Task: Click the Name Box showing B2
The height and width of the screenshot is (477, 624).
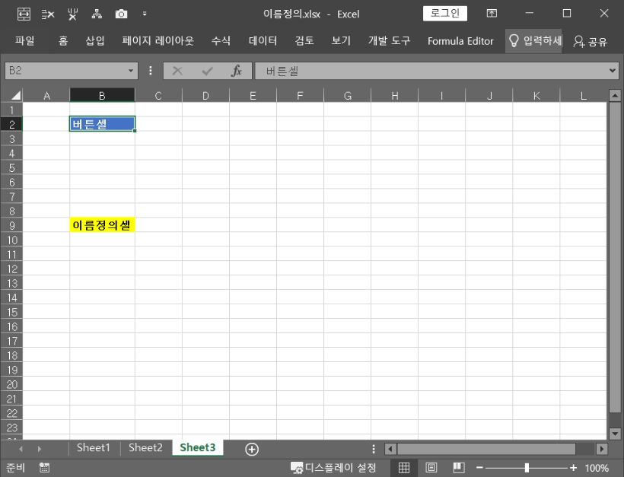Action: (x=65, y=71)
